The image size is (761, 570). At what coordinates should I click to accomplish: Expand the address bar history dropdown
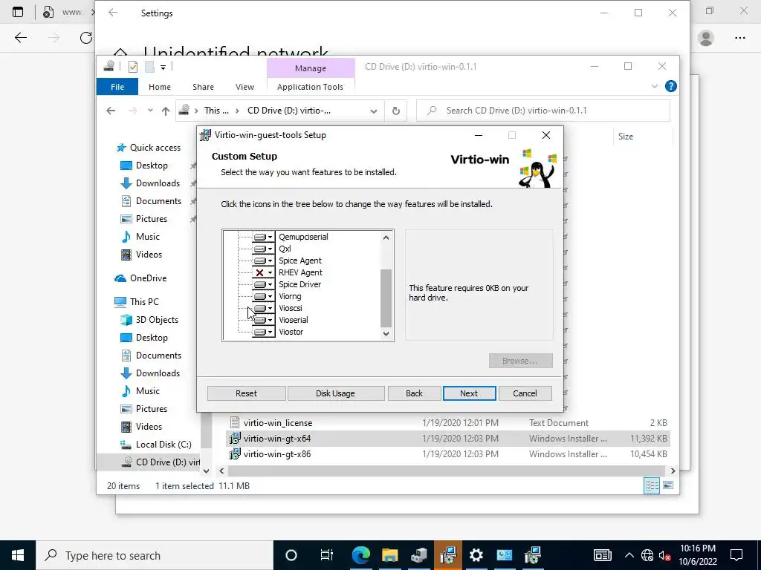[373, 111]
